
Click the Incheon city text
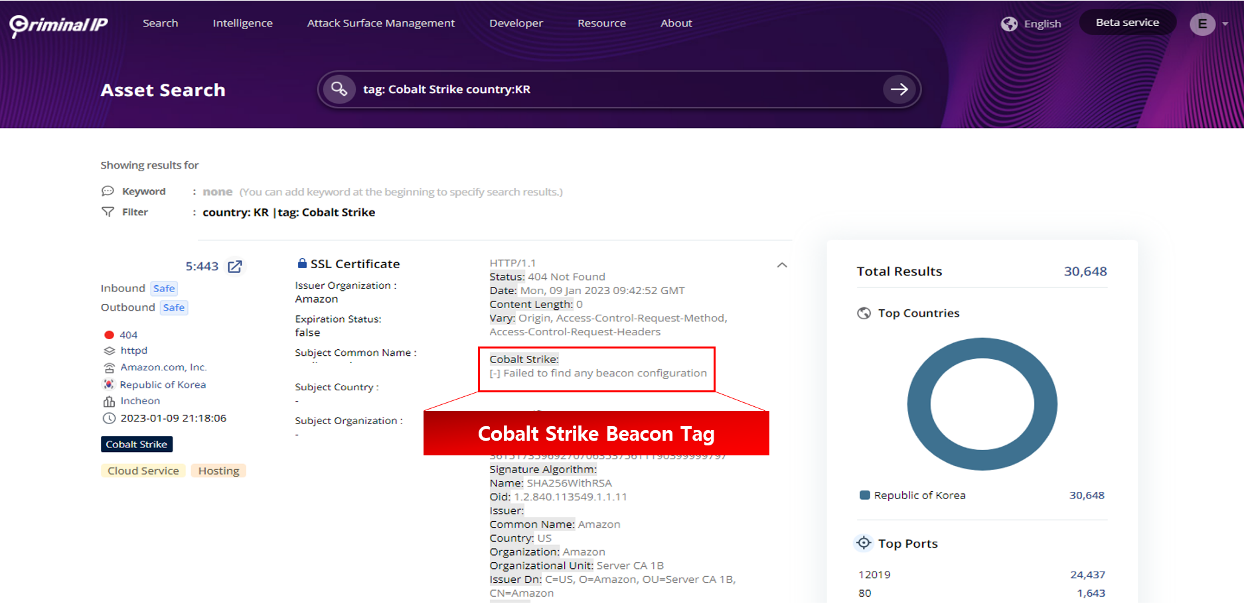(x=140, y=401)
